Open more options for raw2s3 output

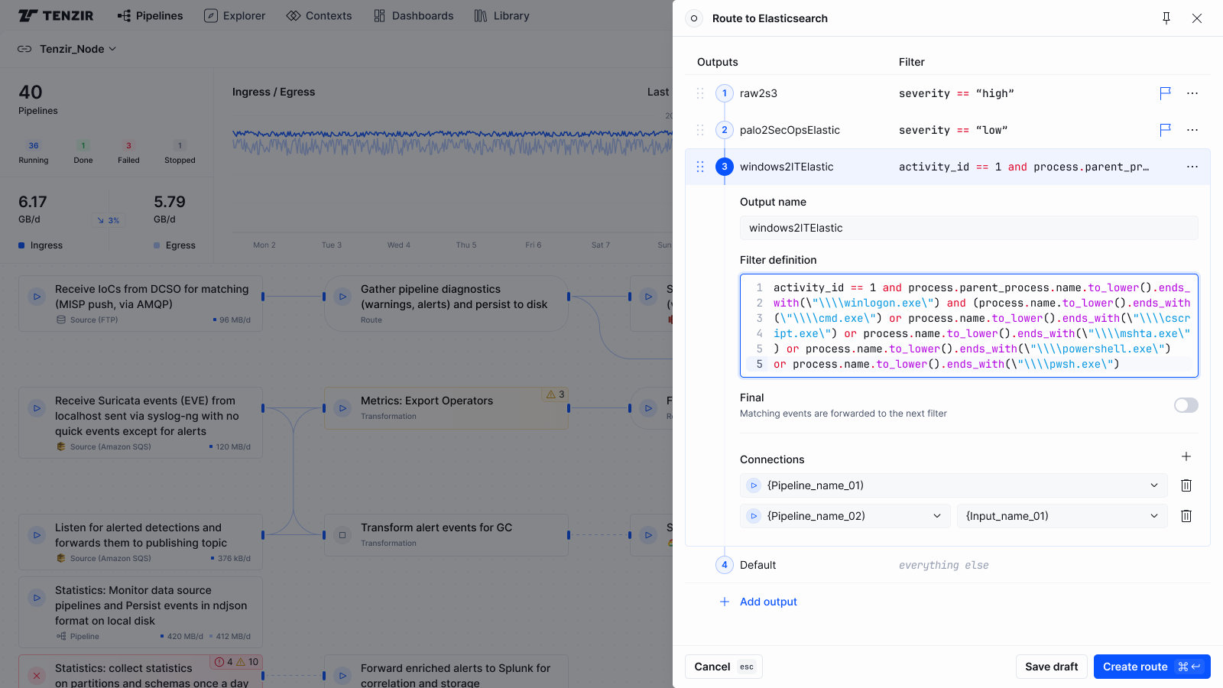[x=1192, y=93]
